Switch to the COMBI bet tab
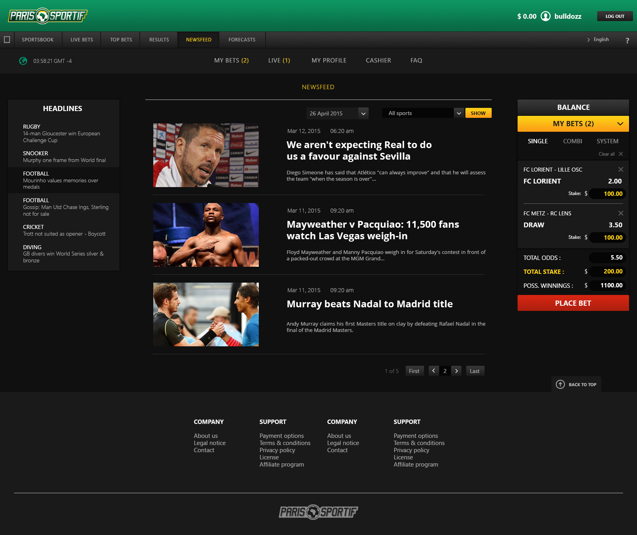 [572, 141]
